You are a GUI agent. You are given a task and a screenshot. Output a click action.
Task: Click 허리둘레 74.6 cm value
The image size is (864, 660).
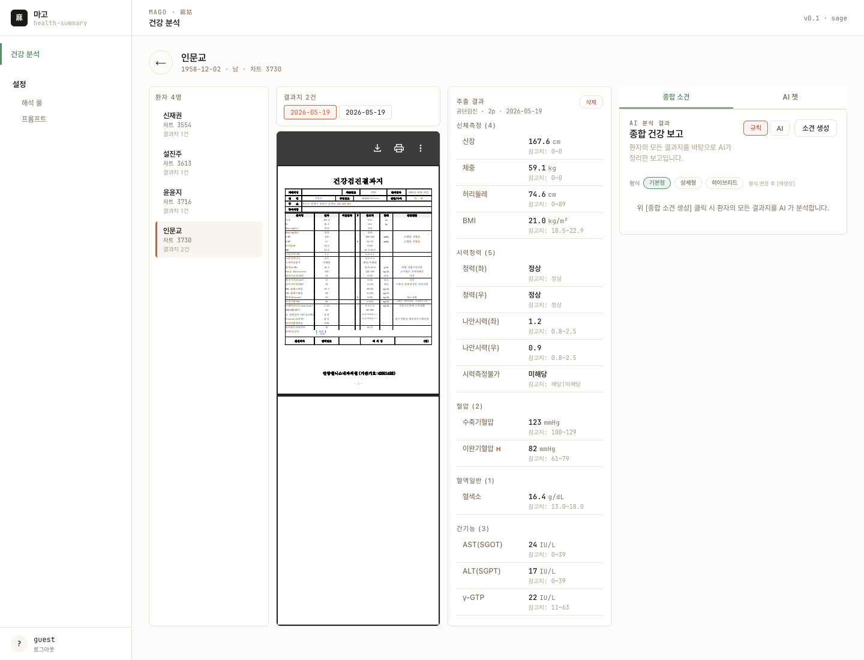[x=542, y=194]
